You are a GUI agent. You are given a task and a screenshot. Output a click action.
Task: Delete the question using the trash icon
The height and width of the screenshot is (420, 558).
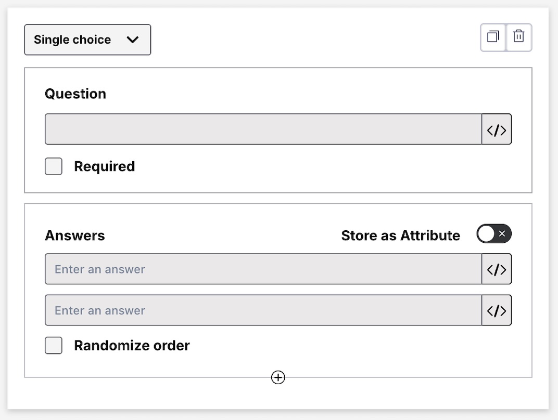click(x=518, y=37)
